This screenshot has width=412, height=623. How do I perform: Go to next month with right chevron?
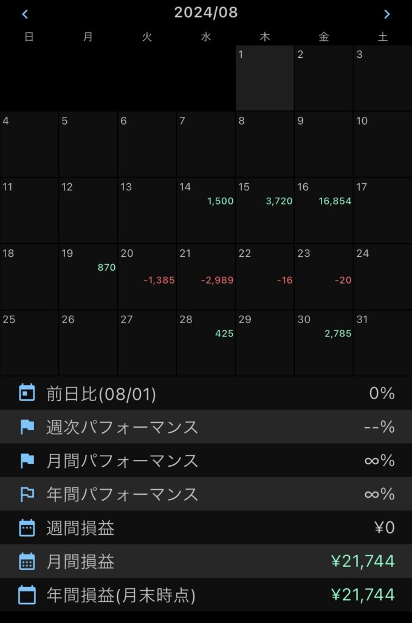(x=386, y=14)
